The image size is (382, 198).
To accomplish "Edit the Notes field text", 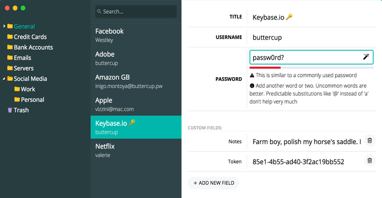I will pyautogui.click(x=306, y=142).
